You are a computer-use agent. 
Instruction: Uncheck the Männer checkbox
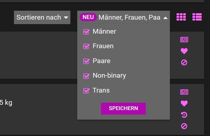pyautogui.click(x=86, y=32)
